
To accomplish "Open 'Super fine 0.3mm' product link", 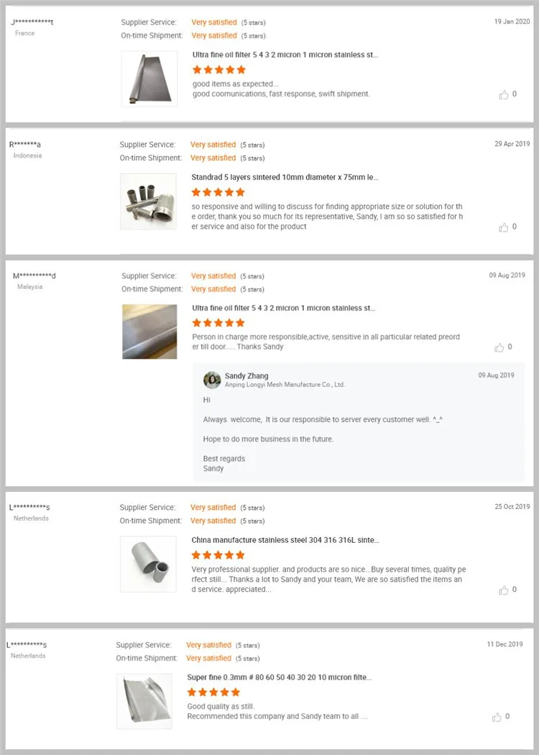I will [x=279, y=677].
